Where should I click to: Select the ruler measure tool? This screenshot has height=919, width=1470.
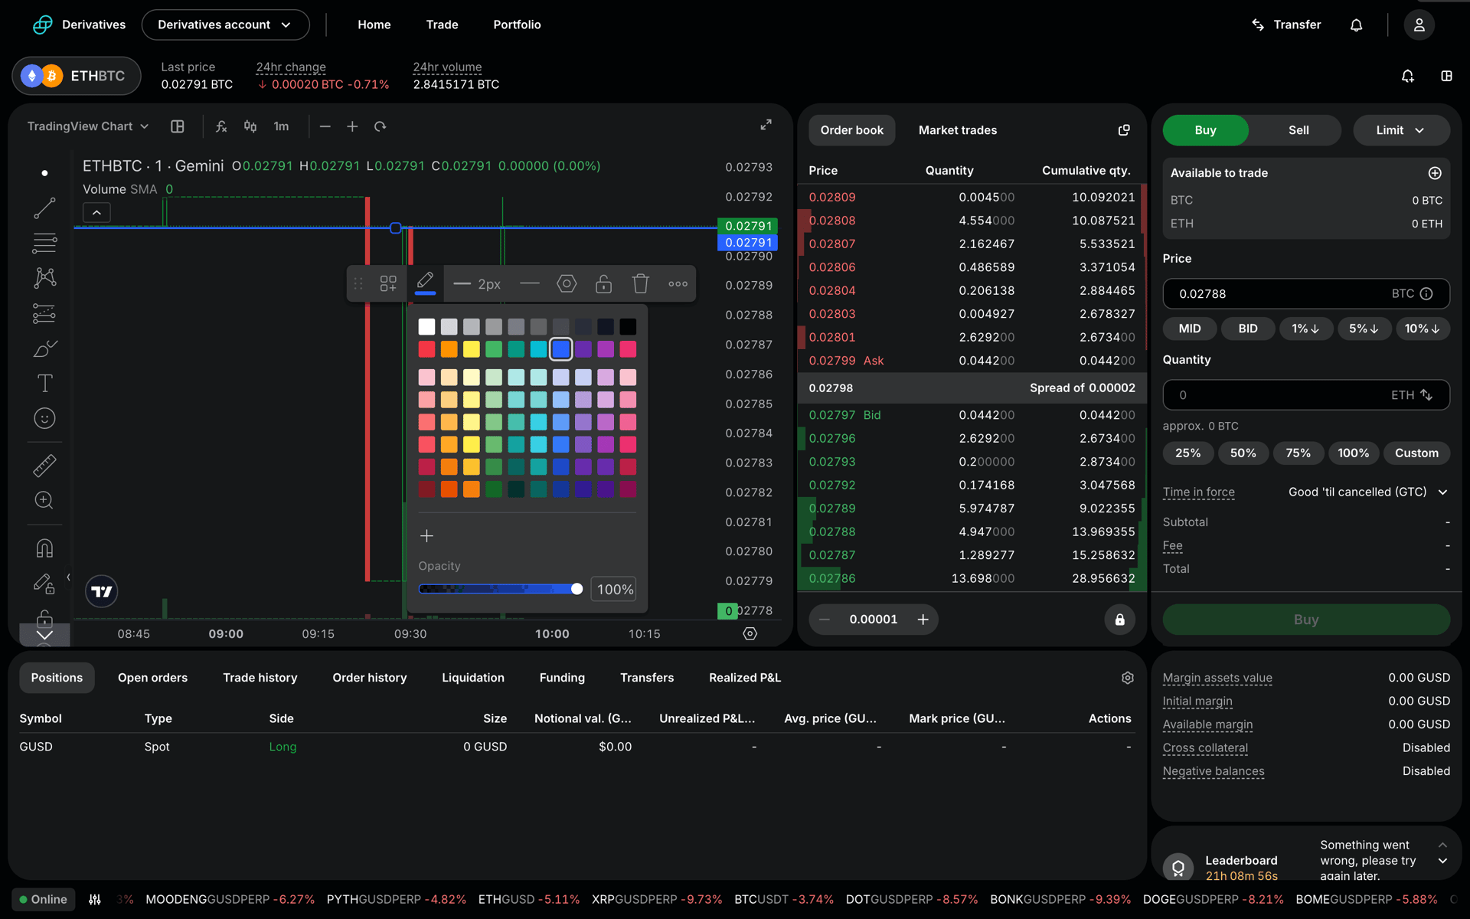44,466
